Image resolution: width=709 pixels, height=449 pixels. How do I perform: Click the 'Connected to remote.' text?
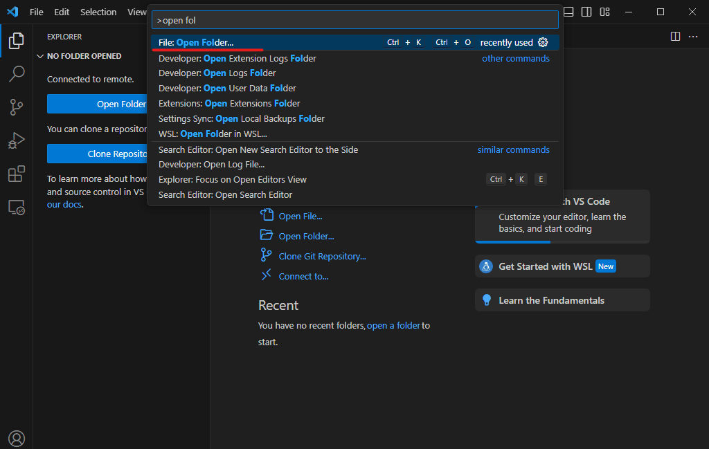pos(91,79)
